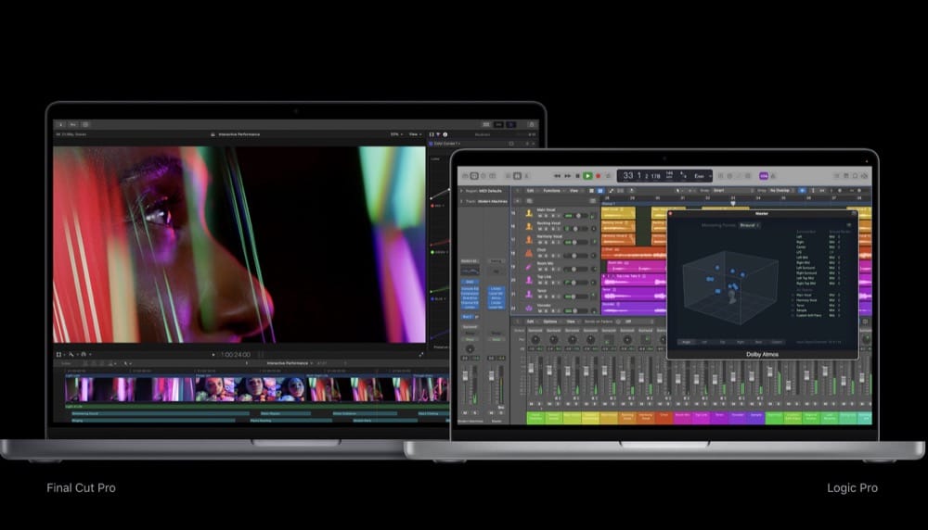This screenshot has width=928, height=530.
Task: Toggle the inspector panel in Final Cut Pro
Action: point(510,124)
